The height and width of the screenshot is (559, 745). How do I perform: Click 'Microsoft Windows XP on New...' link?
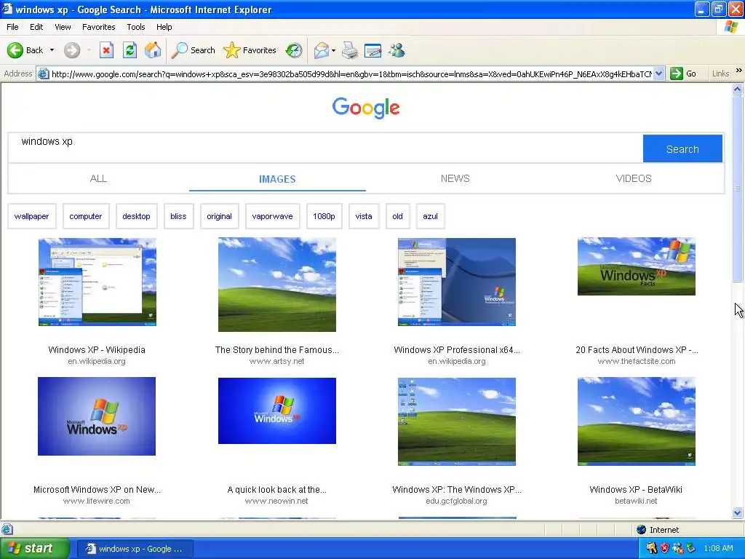(97, 490)
